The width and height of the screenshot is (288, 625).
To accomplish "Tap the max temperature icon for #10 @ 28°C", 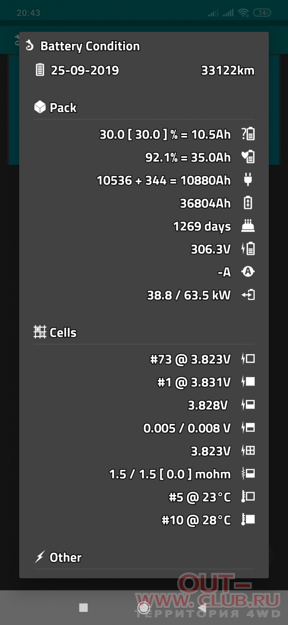I will 248,519.
